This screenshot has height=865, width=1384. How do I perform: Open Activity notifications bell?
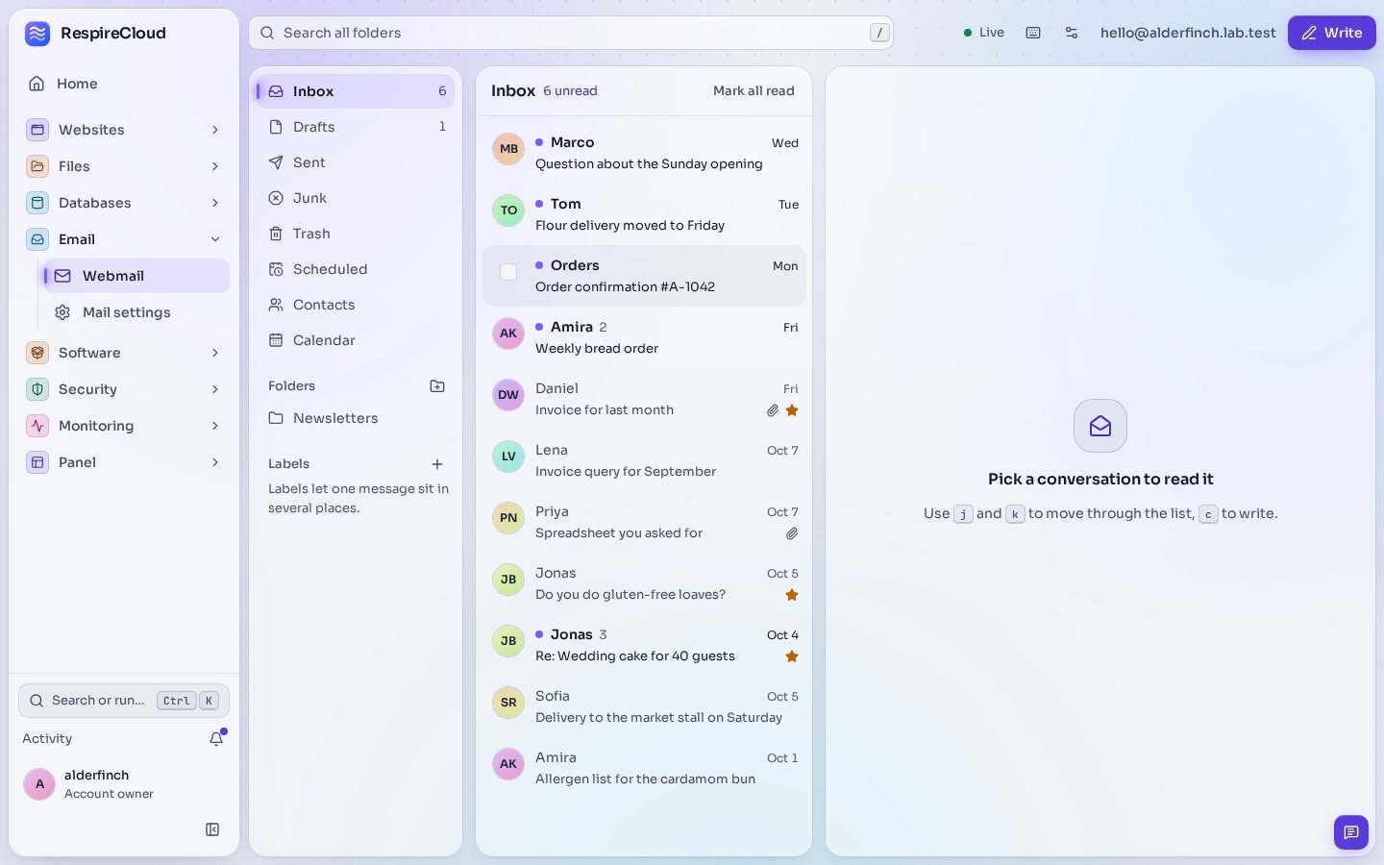(217, 738)
